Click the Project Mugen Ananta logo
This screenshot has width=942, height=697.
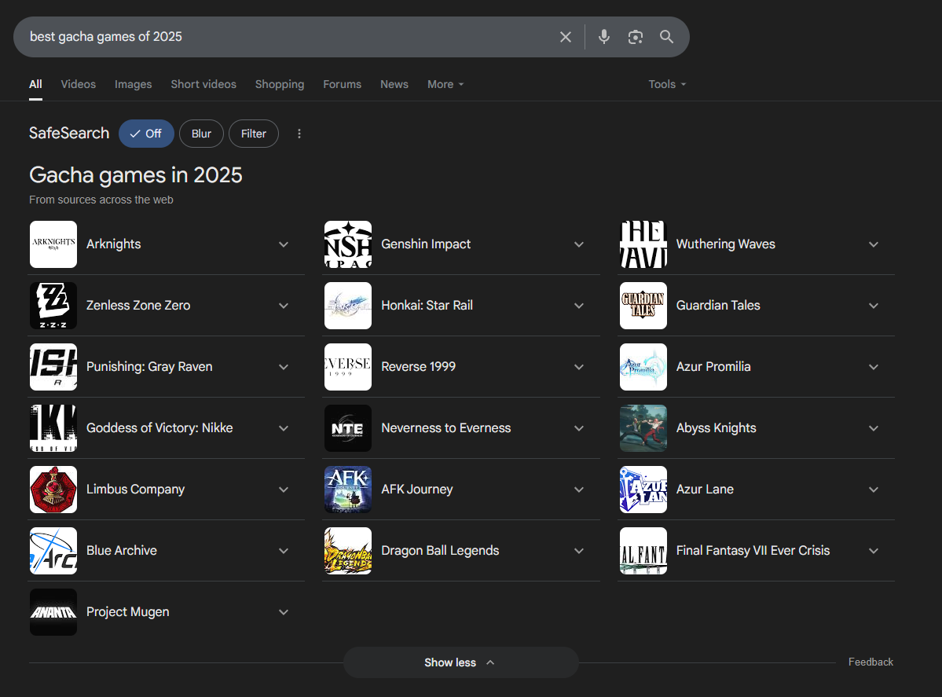coord(53,611)
